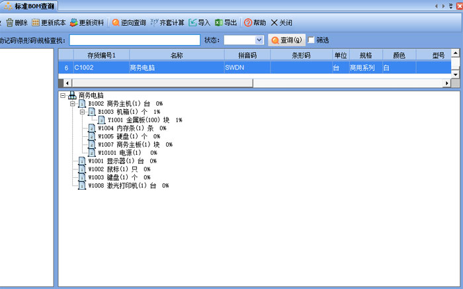463x289 pixels.
Task: Click the 删除 (delete) trash icon
Action: click(x=10, y=22)
